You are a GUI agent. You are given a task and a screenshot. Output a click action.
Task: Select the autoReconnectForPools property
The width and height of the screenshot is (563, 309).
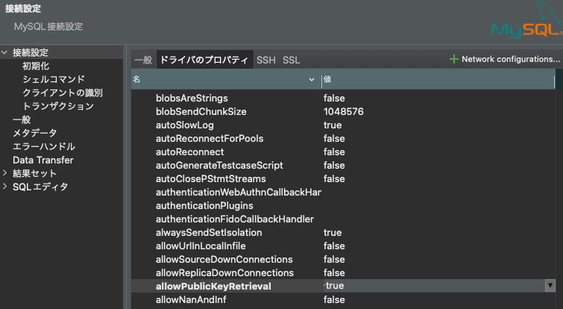click(210, 138)
